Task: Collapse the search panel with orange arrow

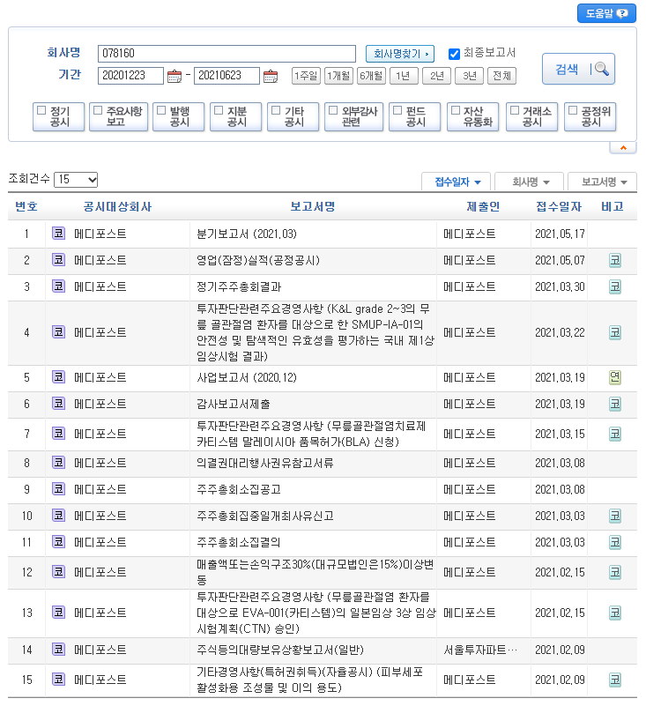Action: (623, 148)
